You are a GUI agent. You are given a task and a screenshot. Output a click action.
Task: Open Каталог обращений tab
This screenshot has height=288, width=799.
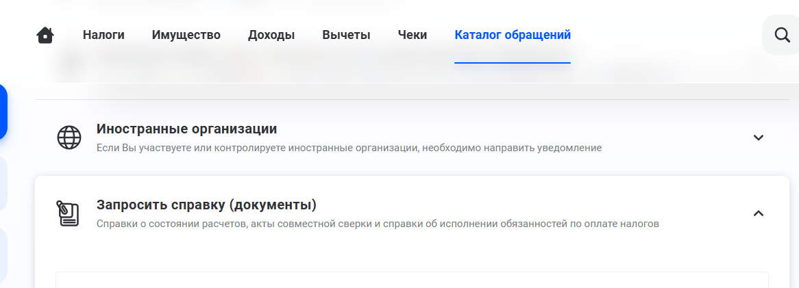(x=512, y=35)
